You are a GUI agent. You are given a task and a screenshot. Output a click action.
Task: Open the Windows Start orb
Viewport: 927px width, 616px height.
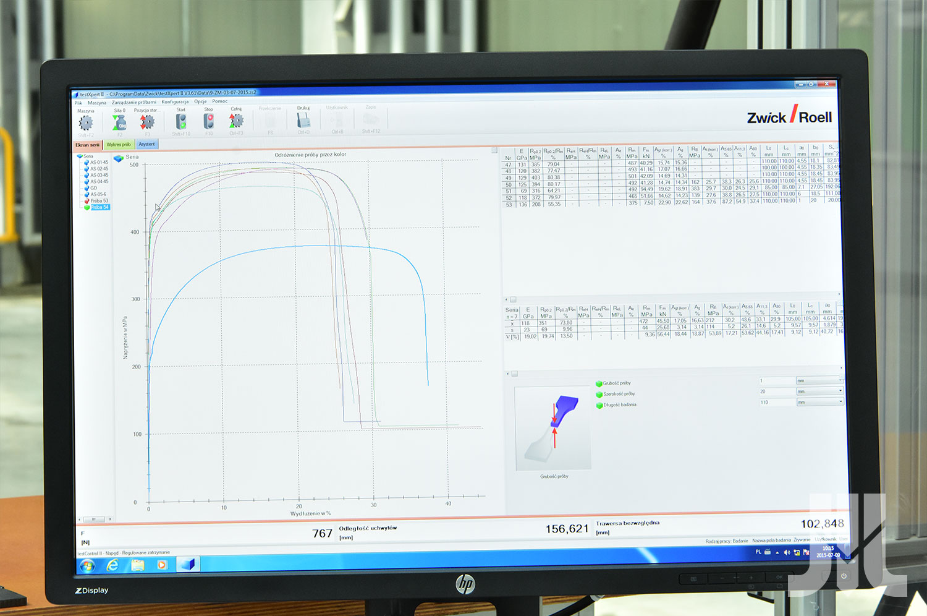click(x=87, y=565)
